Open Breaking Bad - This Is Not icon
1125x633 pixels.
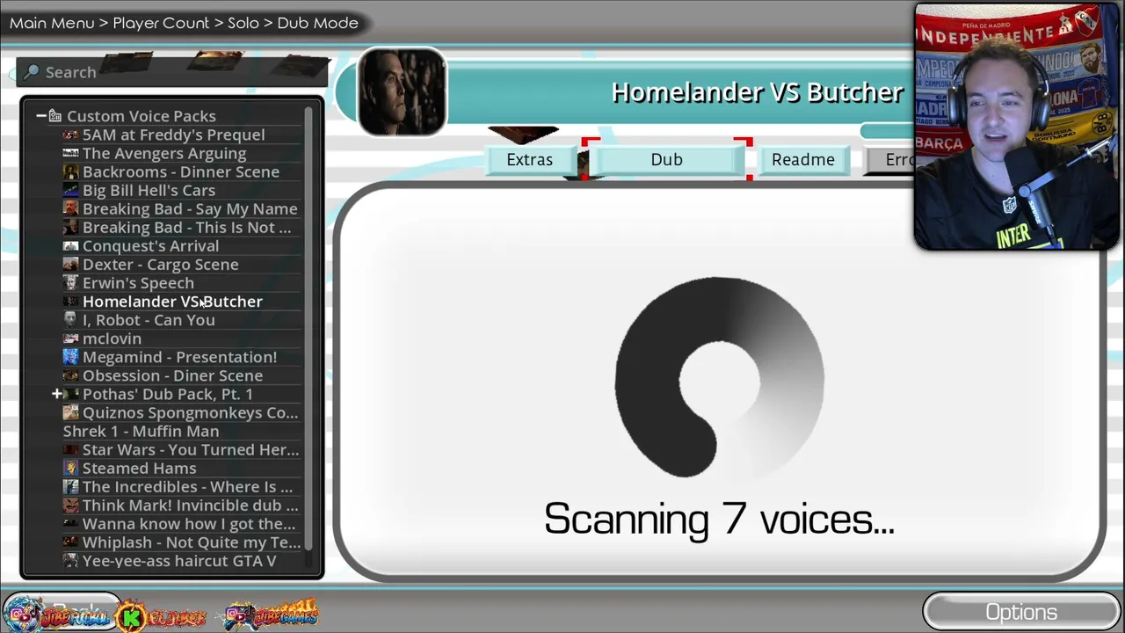click(70, 227)
